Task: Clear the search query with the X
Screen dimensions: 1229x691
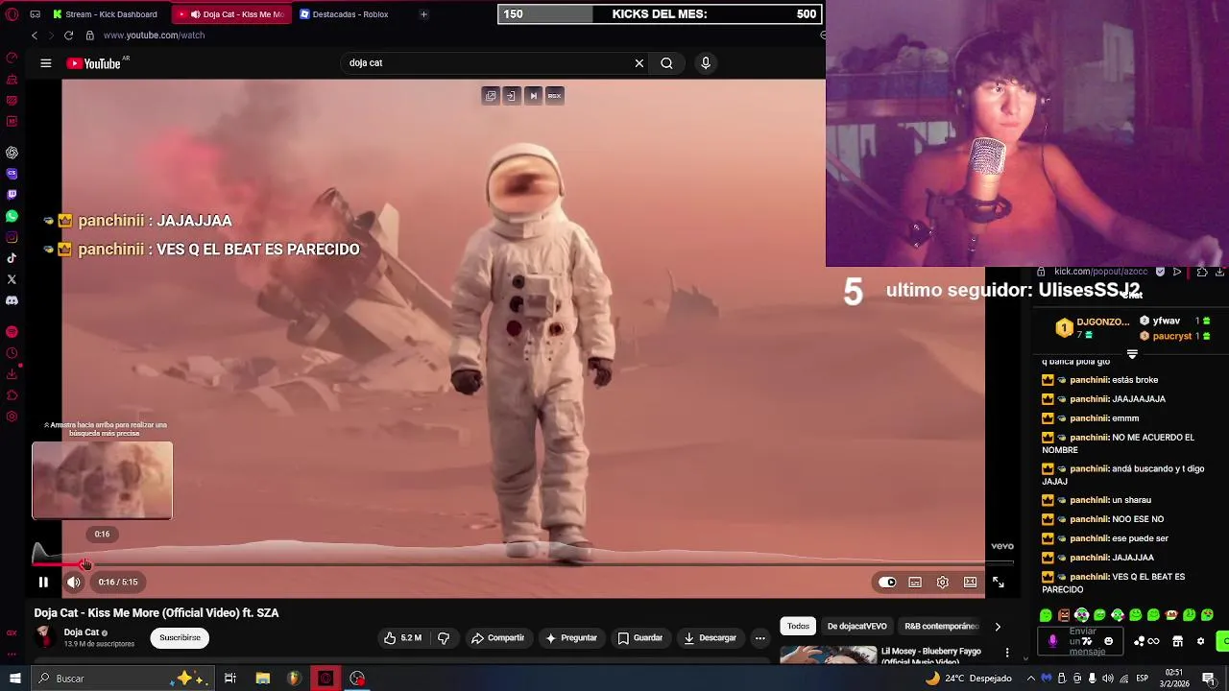Action: [639, 63]
